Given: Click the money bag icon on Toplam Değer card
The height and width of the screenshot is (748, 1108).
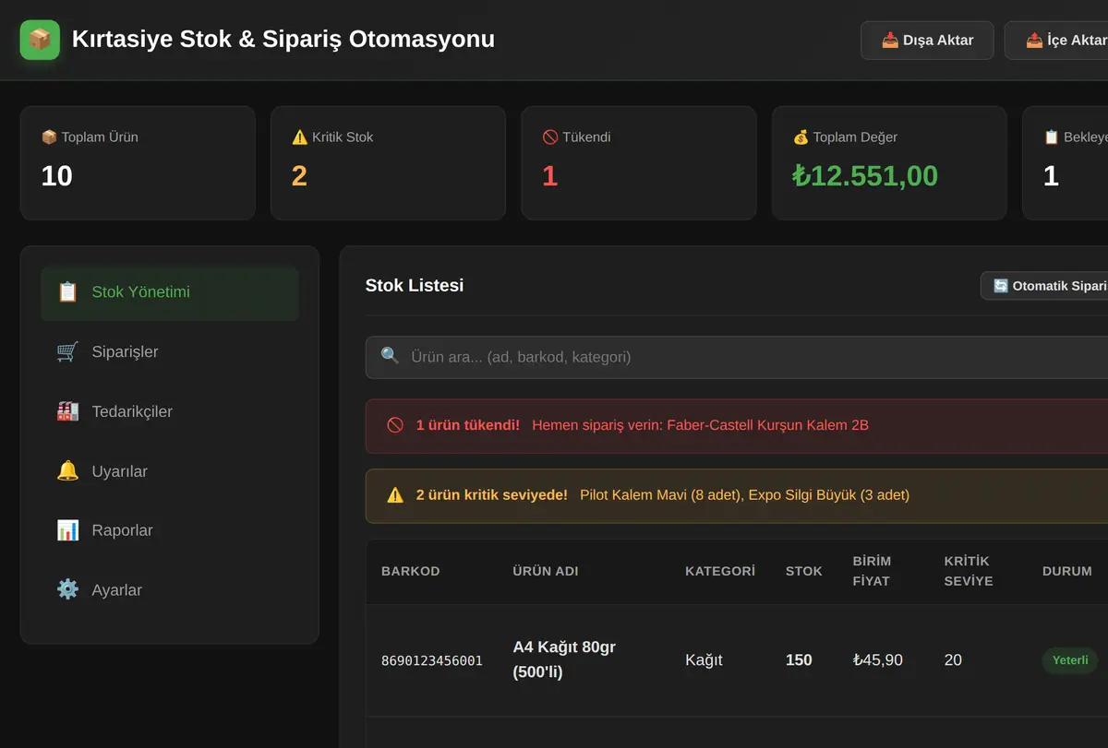Looking at the screenshot, I should click(x=801, y=137).
